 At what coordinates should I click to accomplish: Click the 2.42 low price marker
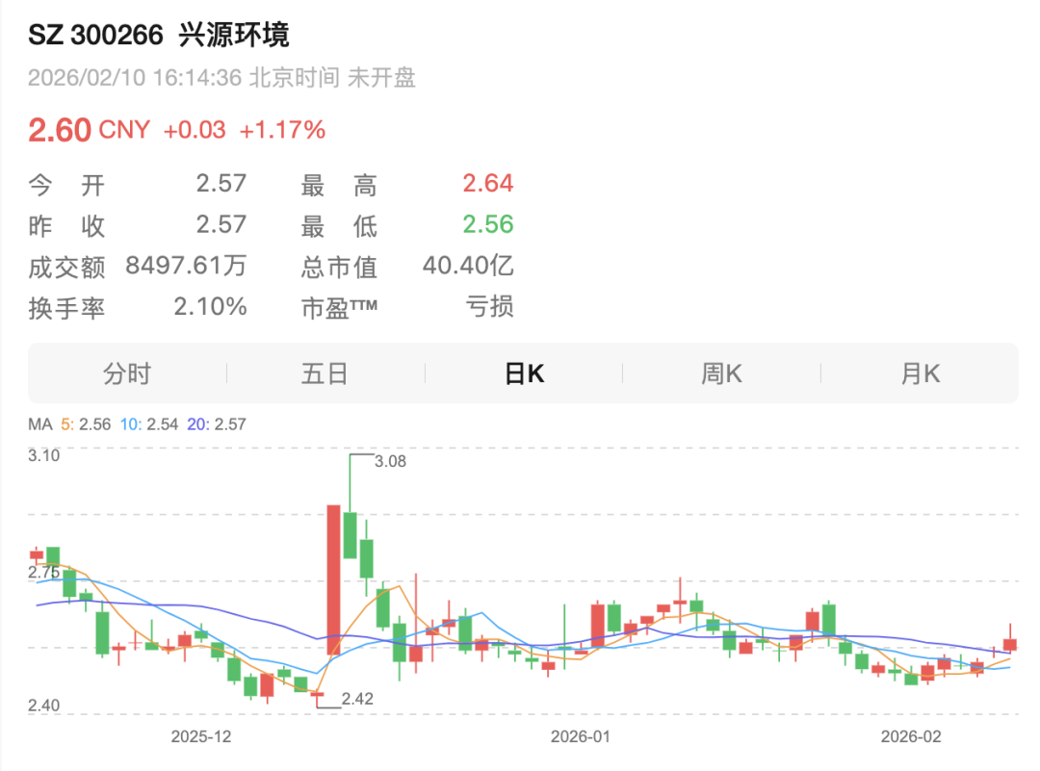click(357, 699)
